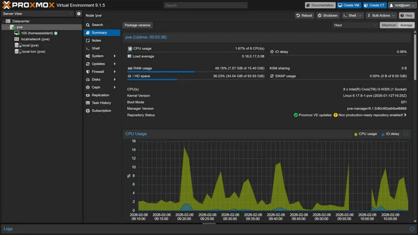Click the Load average value
The image size is (418, 235).
pos(253,56)
